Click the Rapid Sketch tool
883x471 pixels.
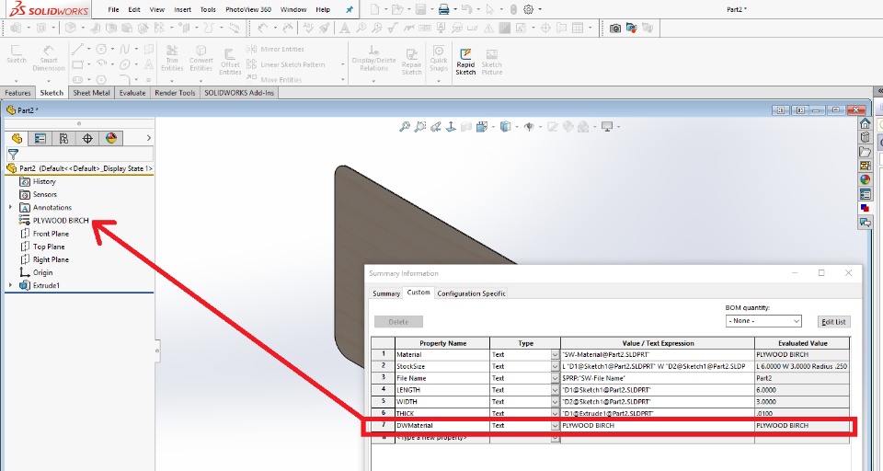pos(465,62)
